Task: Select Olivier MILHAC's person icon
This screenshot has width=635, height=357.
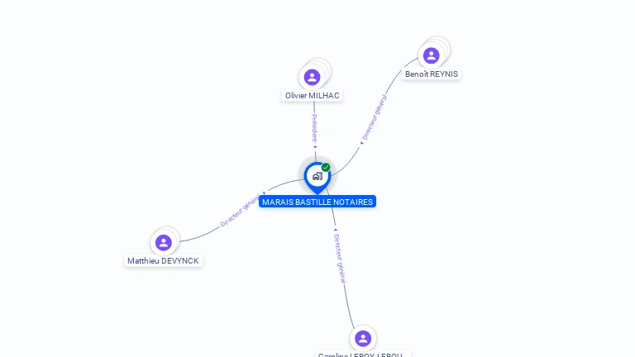Action: point(312,77)
